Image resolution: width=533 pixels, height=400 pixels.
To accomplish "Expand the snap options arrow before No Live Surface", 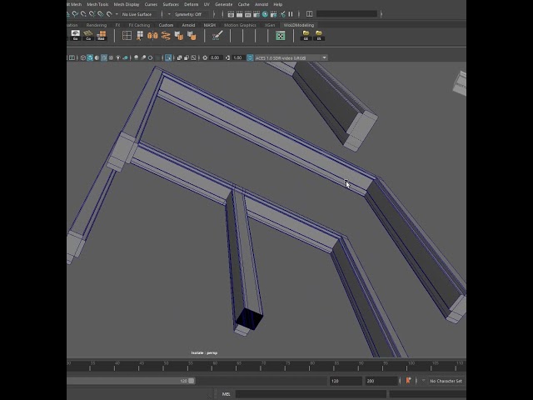I will 117,14.
